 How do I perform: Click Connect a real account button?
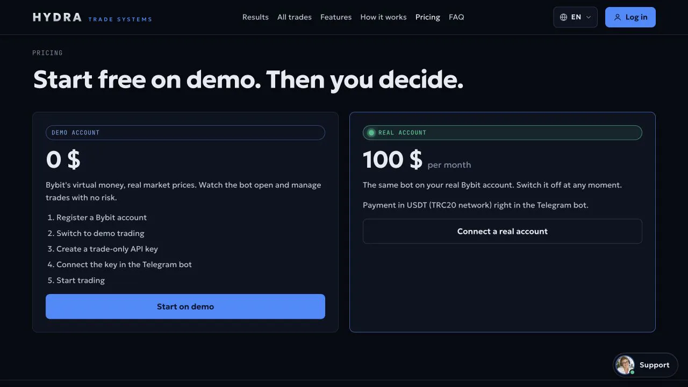503,231
